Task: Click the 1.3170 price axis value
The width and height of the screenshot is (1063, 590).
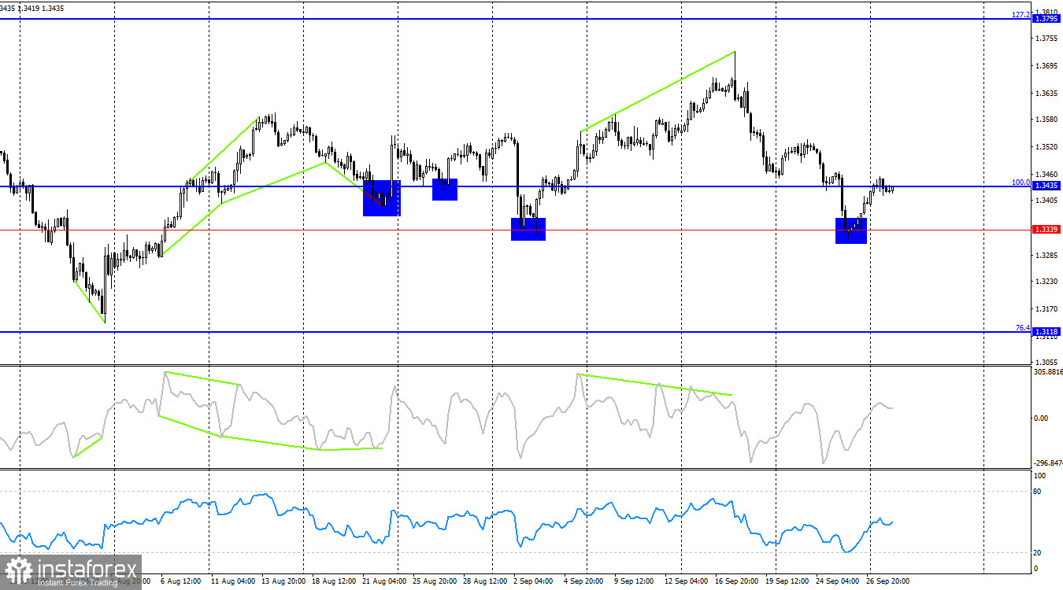Action: click(x=1046, y=308)
